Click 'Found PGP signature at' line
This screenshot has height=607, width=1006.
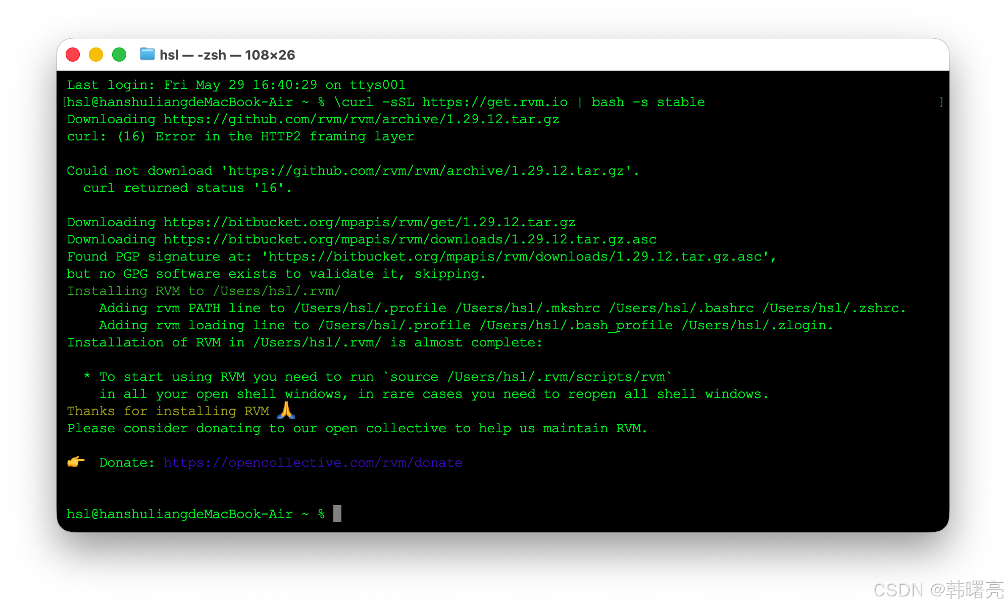(422, 257)
